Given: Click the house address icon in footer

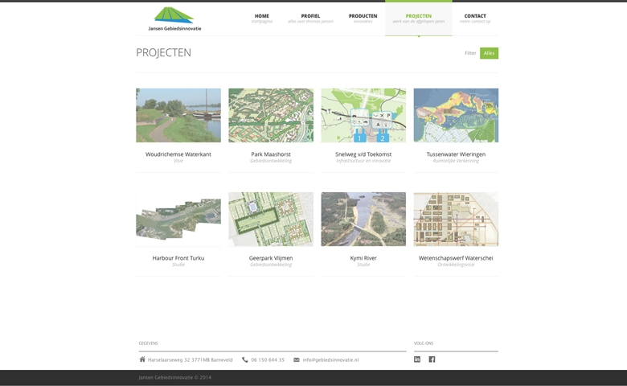Looking at the screenshot, I should 142,359.
